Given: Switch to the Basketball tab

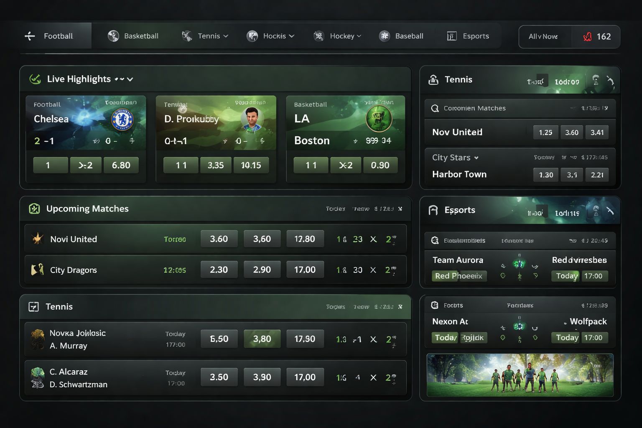Looking at the screenshot, I should (x=133, y=36).
